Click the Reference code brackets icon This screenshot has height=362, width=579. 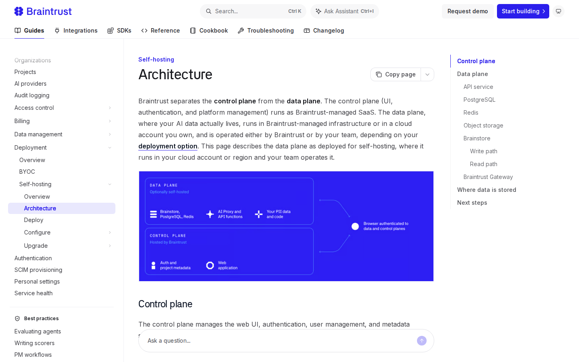[x=144, y=31]
